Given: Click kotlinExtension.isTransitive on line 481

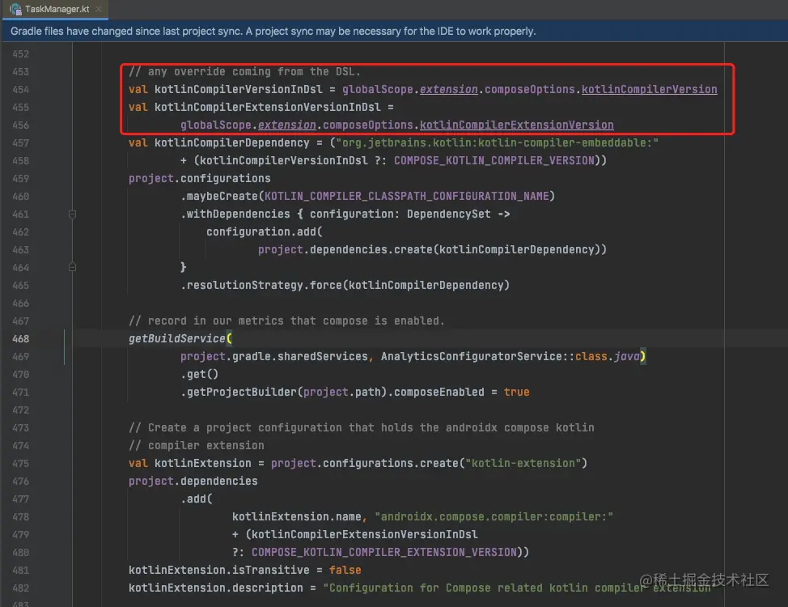Looking at the screenshot, I should pyautogui.click(x=219, y=571).
